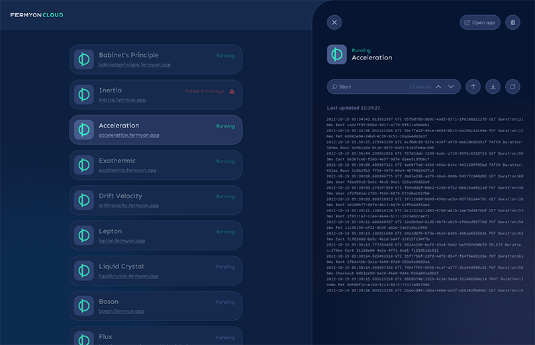The width and height of the screenshot is (535, 345).
Task: Go to next search result with down chevron
Action: pyautogui.click(x=451, y=87)
